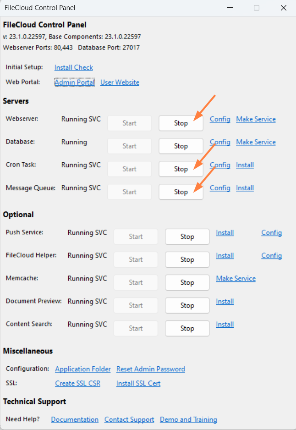Stop the Cron Task service
The height and width of the screenshot is (430, 296).
(x=181, y=169)
